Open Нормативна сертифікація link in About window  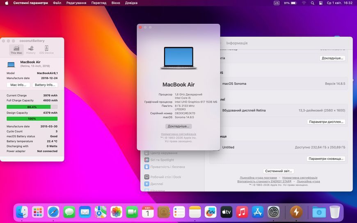point(178,134)
